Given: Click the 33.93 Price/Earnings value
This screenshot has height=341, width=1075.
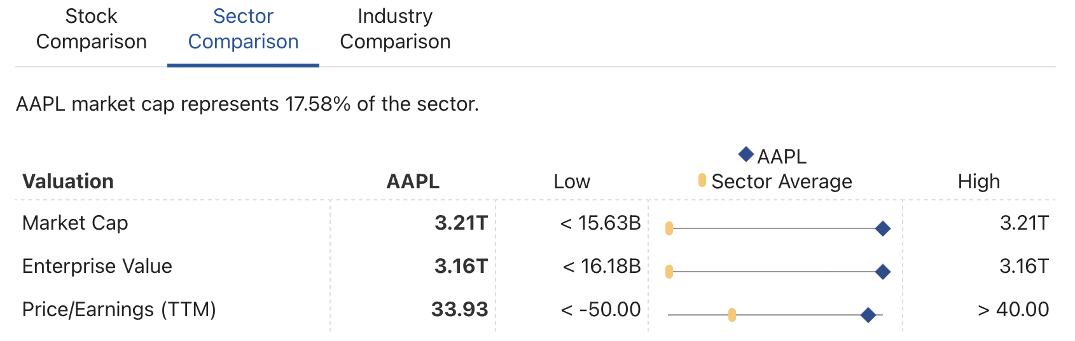Looking at the screenshot, I should [x=459, y=310].
